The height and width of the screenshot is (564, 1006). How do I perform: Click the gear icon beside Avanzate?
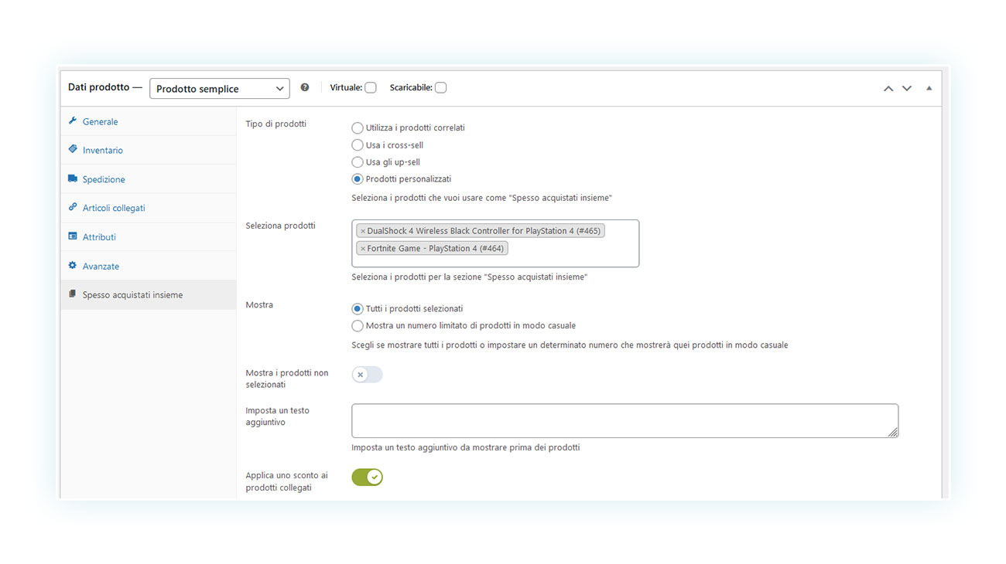tap(73, 266)
